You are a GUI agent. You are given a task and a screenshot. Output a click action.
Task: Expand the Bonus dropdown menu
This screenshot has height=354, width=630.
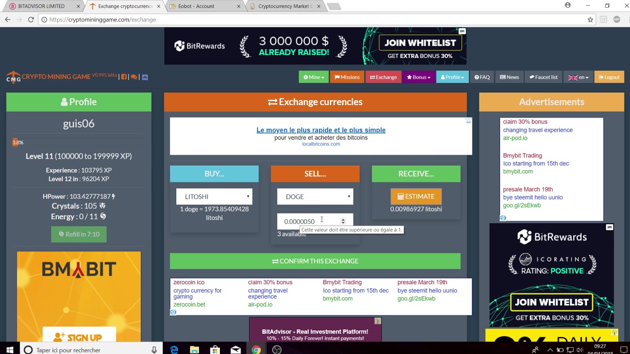[x=418, y=77]
